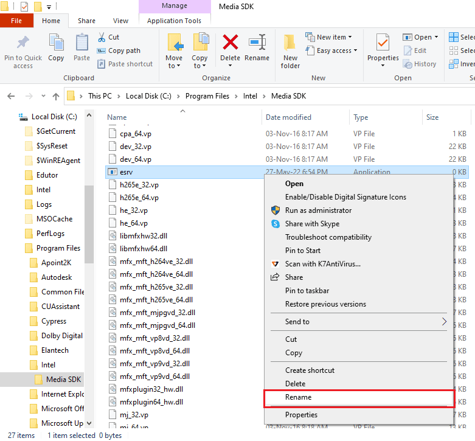
Task: Click the Pin to Quick access icon
Action: click(x=23, y=43)
